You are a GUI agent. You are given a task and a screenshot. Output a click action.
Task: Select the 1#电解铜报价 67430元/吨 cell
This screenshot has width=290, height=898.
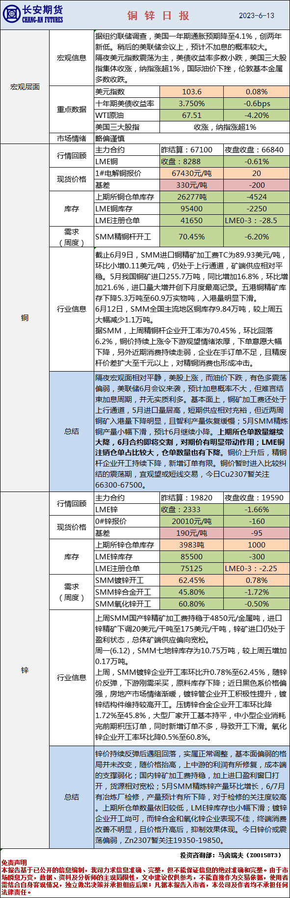click(x=191, y=174)
